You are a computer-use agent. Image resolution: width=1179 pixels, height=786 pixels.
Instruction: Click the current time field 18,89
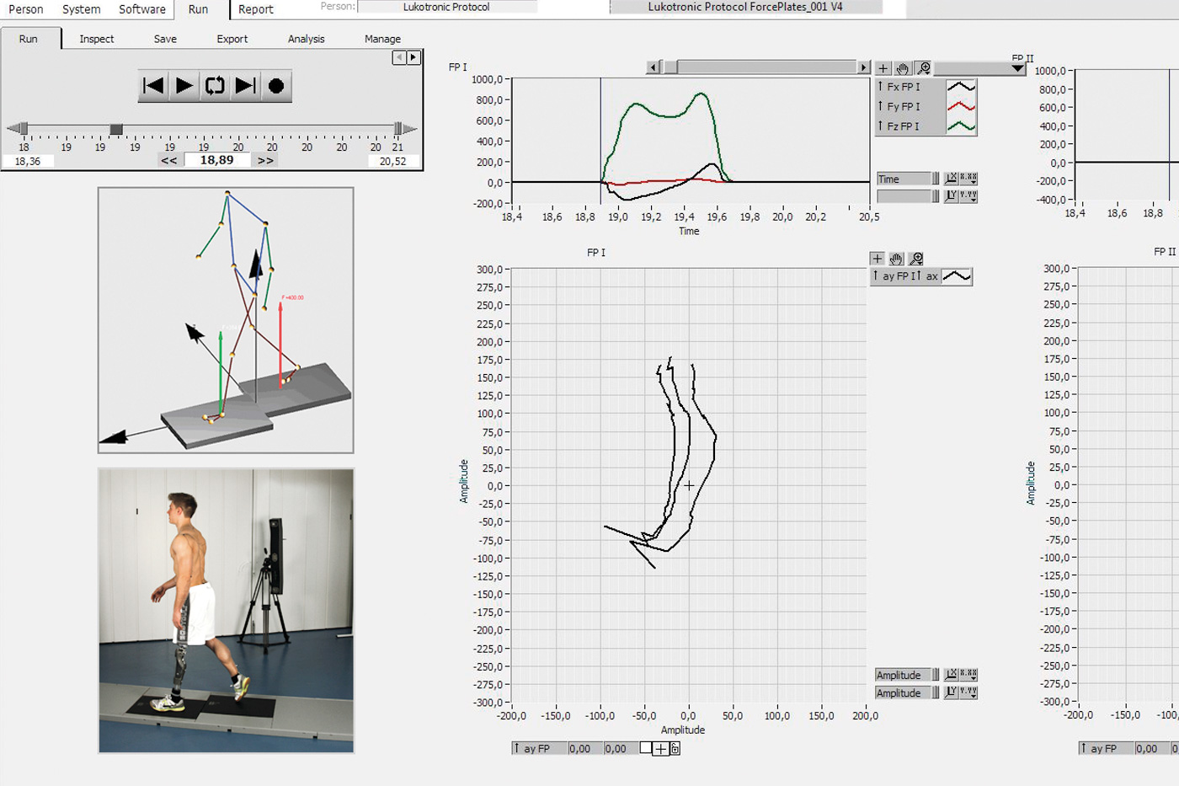[x=217, y=160]
